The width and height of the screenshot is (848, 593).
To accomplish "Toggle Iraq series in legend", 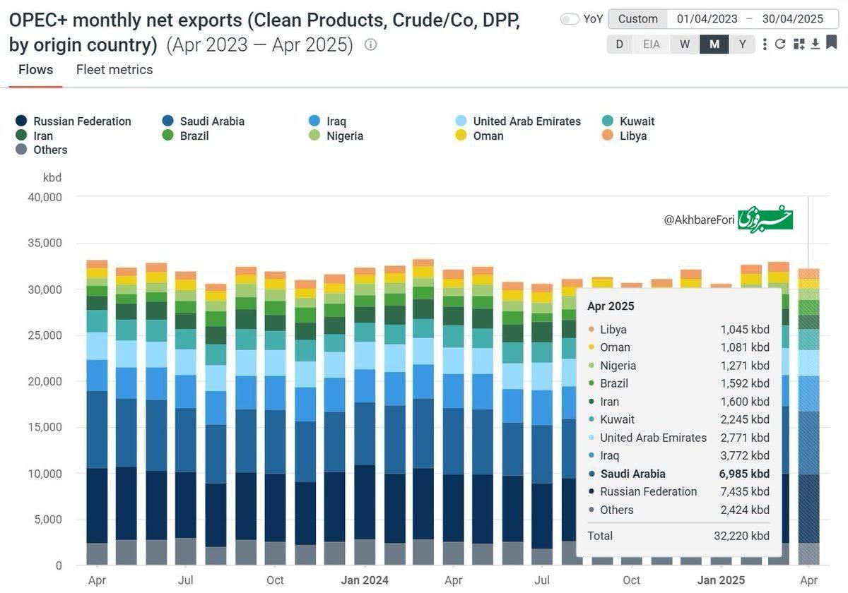I will tap(328, 121).
